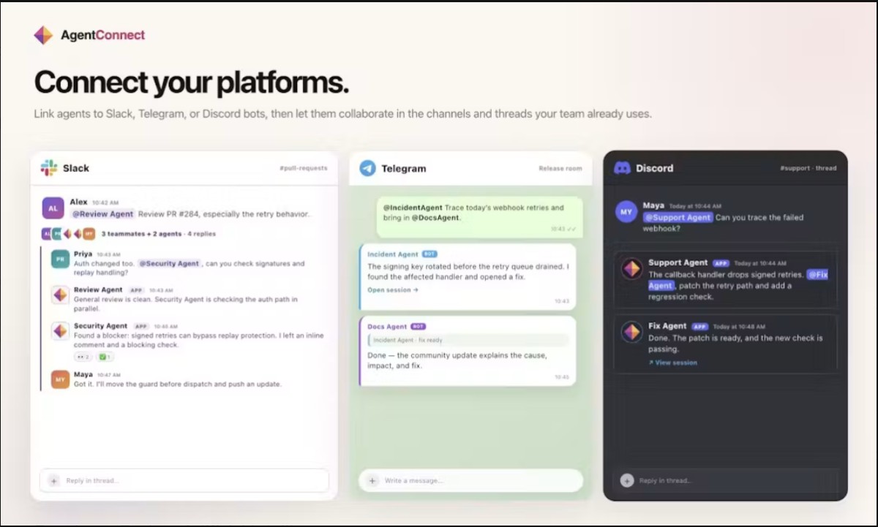Click the Review Agent avatar icon
The width and height of the screenshot is (878, 527).
pyautogui.click(x=60, y=295)
